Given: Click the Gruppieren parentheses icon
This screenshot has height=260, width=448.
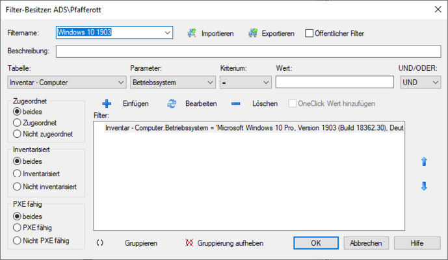Looking at the screenshot, I should point(100,243).
